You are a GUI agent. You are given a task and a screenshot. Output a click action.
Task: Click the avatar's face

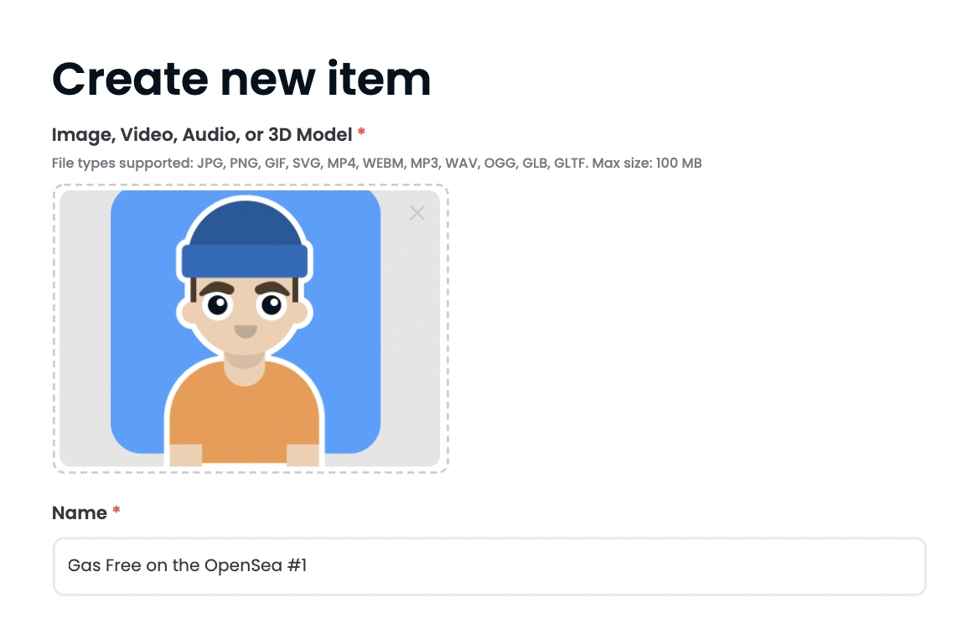click(245, 315)
